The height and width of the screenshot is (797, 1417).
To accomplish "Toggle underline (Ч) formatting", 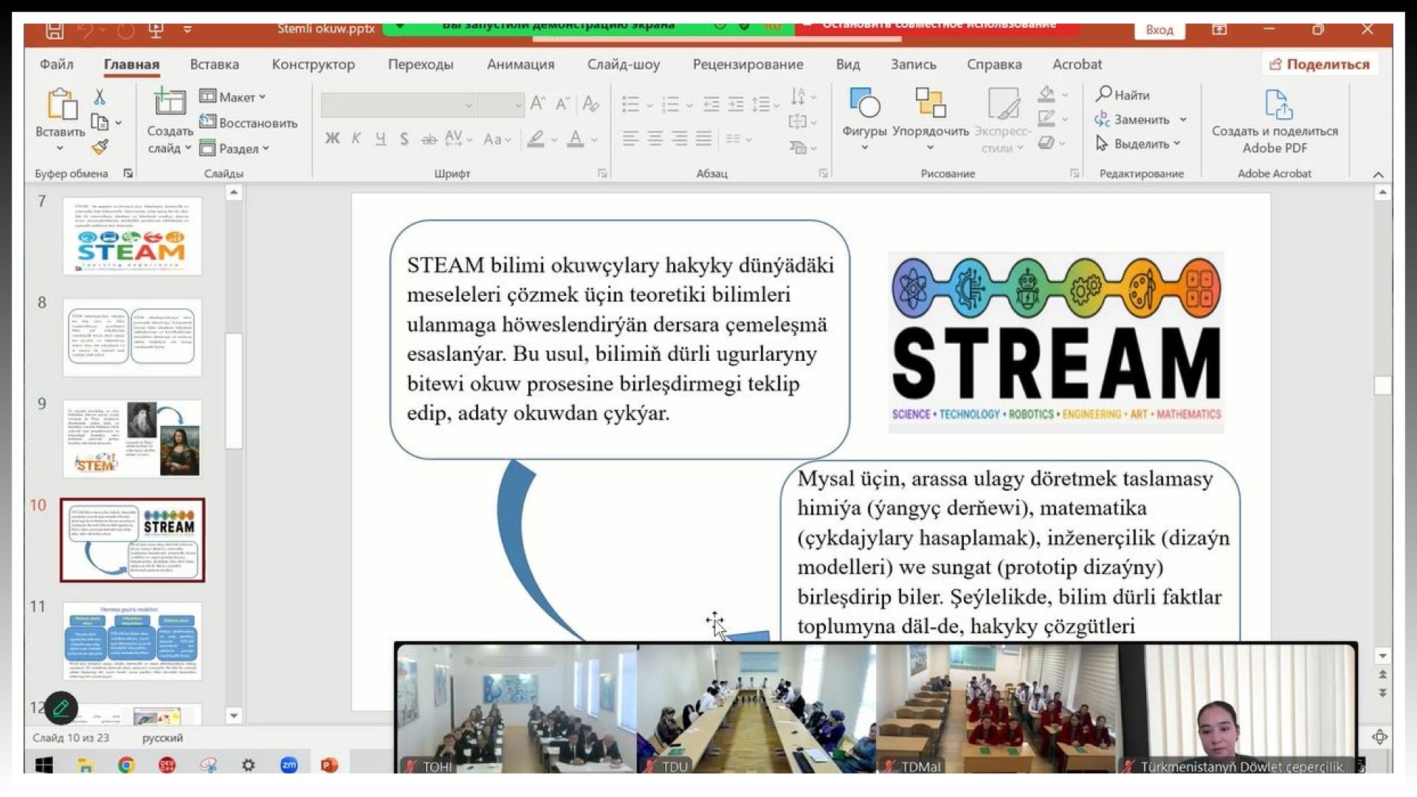I will pos(380,139).
